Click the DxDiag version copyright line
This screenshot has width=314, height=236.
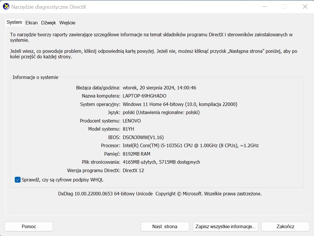[x=160, y=194]
